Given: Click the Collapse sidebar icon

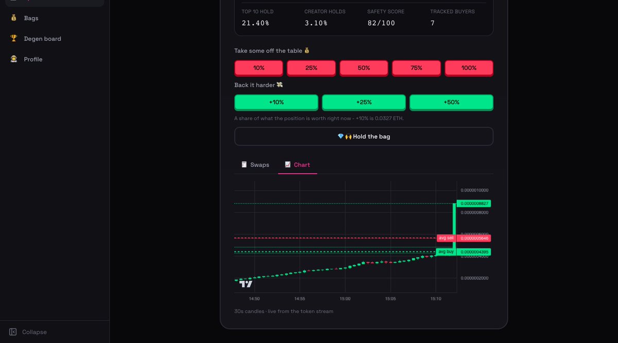Looking at the screenshot, I should point(13,332).
